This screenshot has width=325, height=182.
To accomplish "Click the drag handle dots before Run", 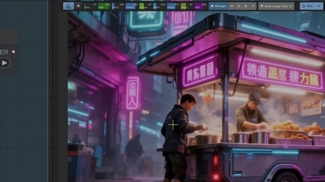I will tap(297, 6).
